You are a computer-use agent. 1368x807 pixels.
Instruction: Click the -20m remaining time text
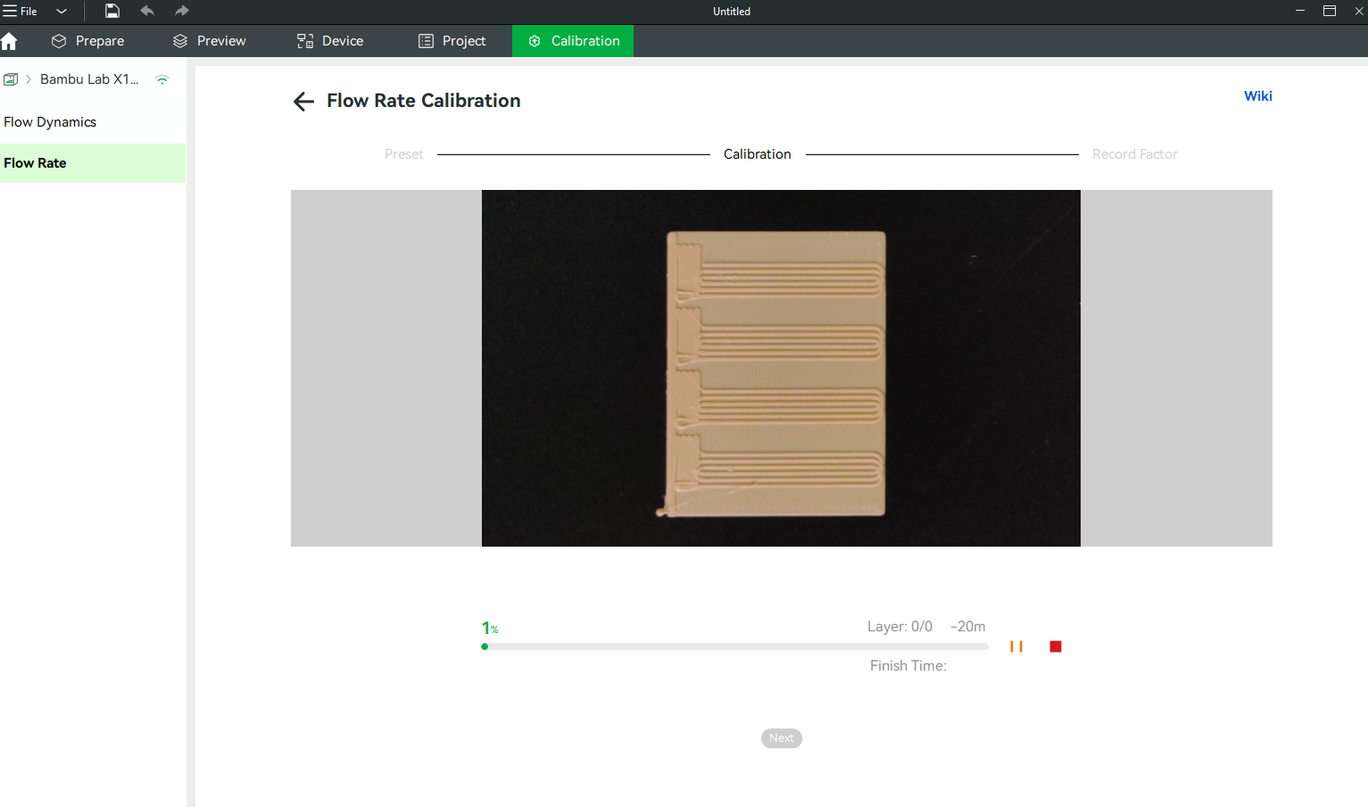coord(968,627)
